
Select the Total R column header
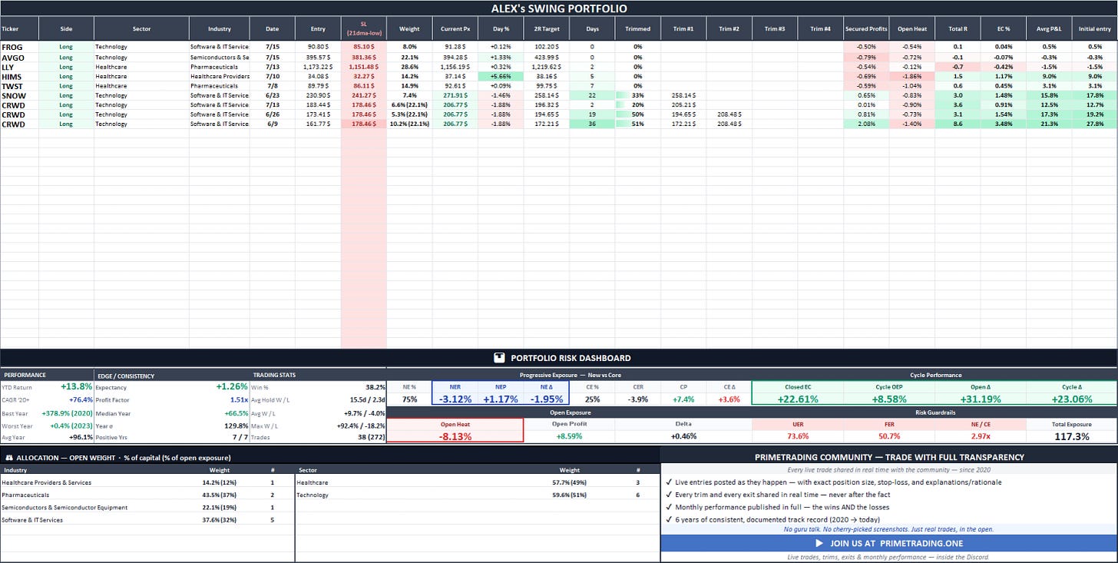(x=958, y=28)
